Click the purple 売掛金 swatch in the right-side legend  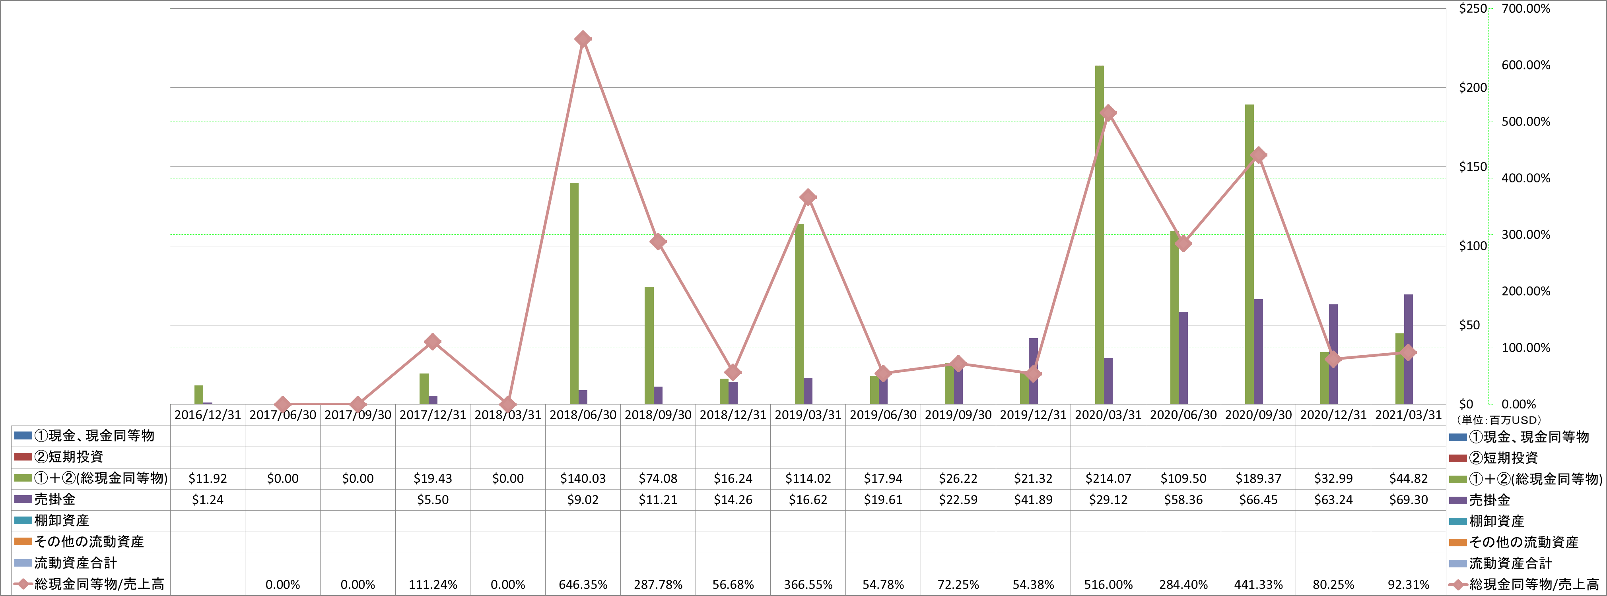point(1458,500)
